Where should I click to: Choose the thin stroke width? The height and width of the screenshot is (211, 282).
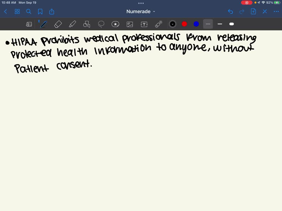208,24
